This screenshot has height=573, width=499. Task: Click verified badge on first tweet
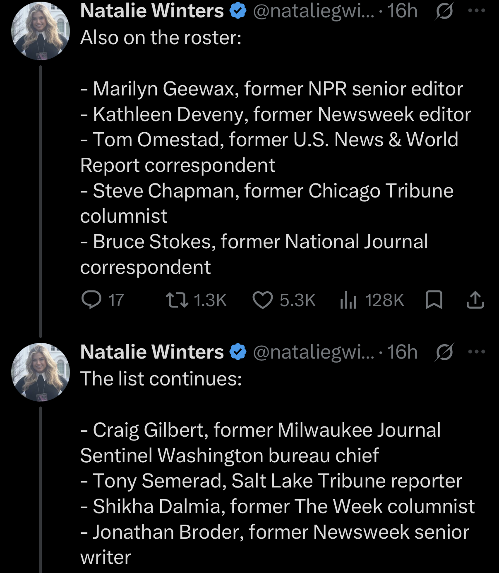(238, 11)
